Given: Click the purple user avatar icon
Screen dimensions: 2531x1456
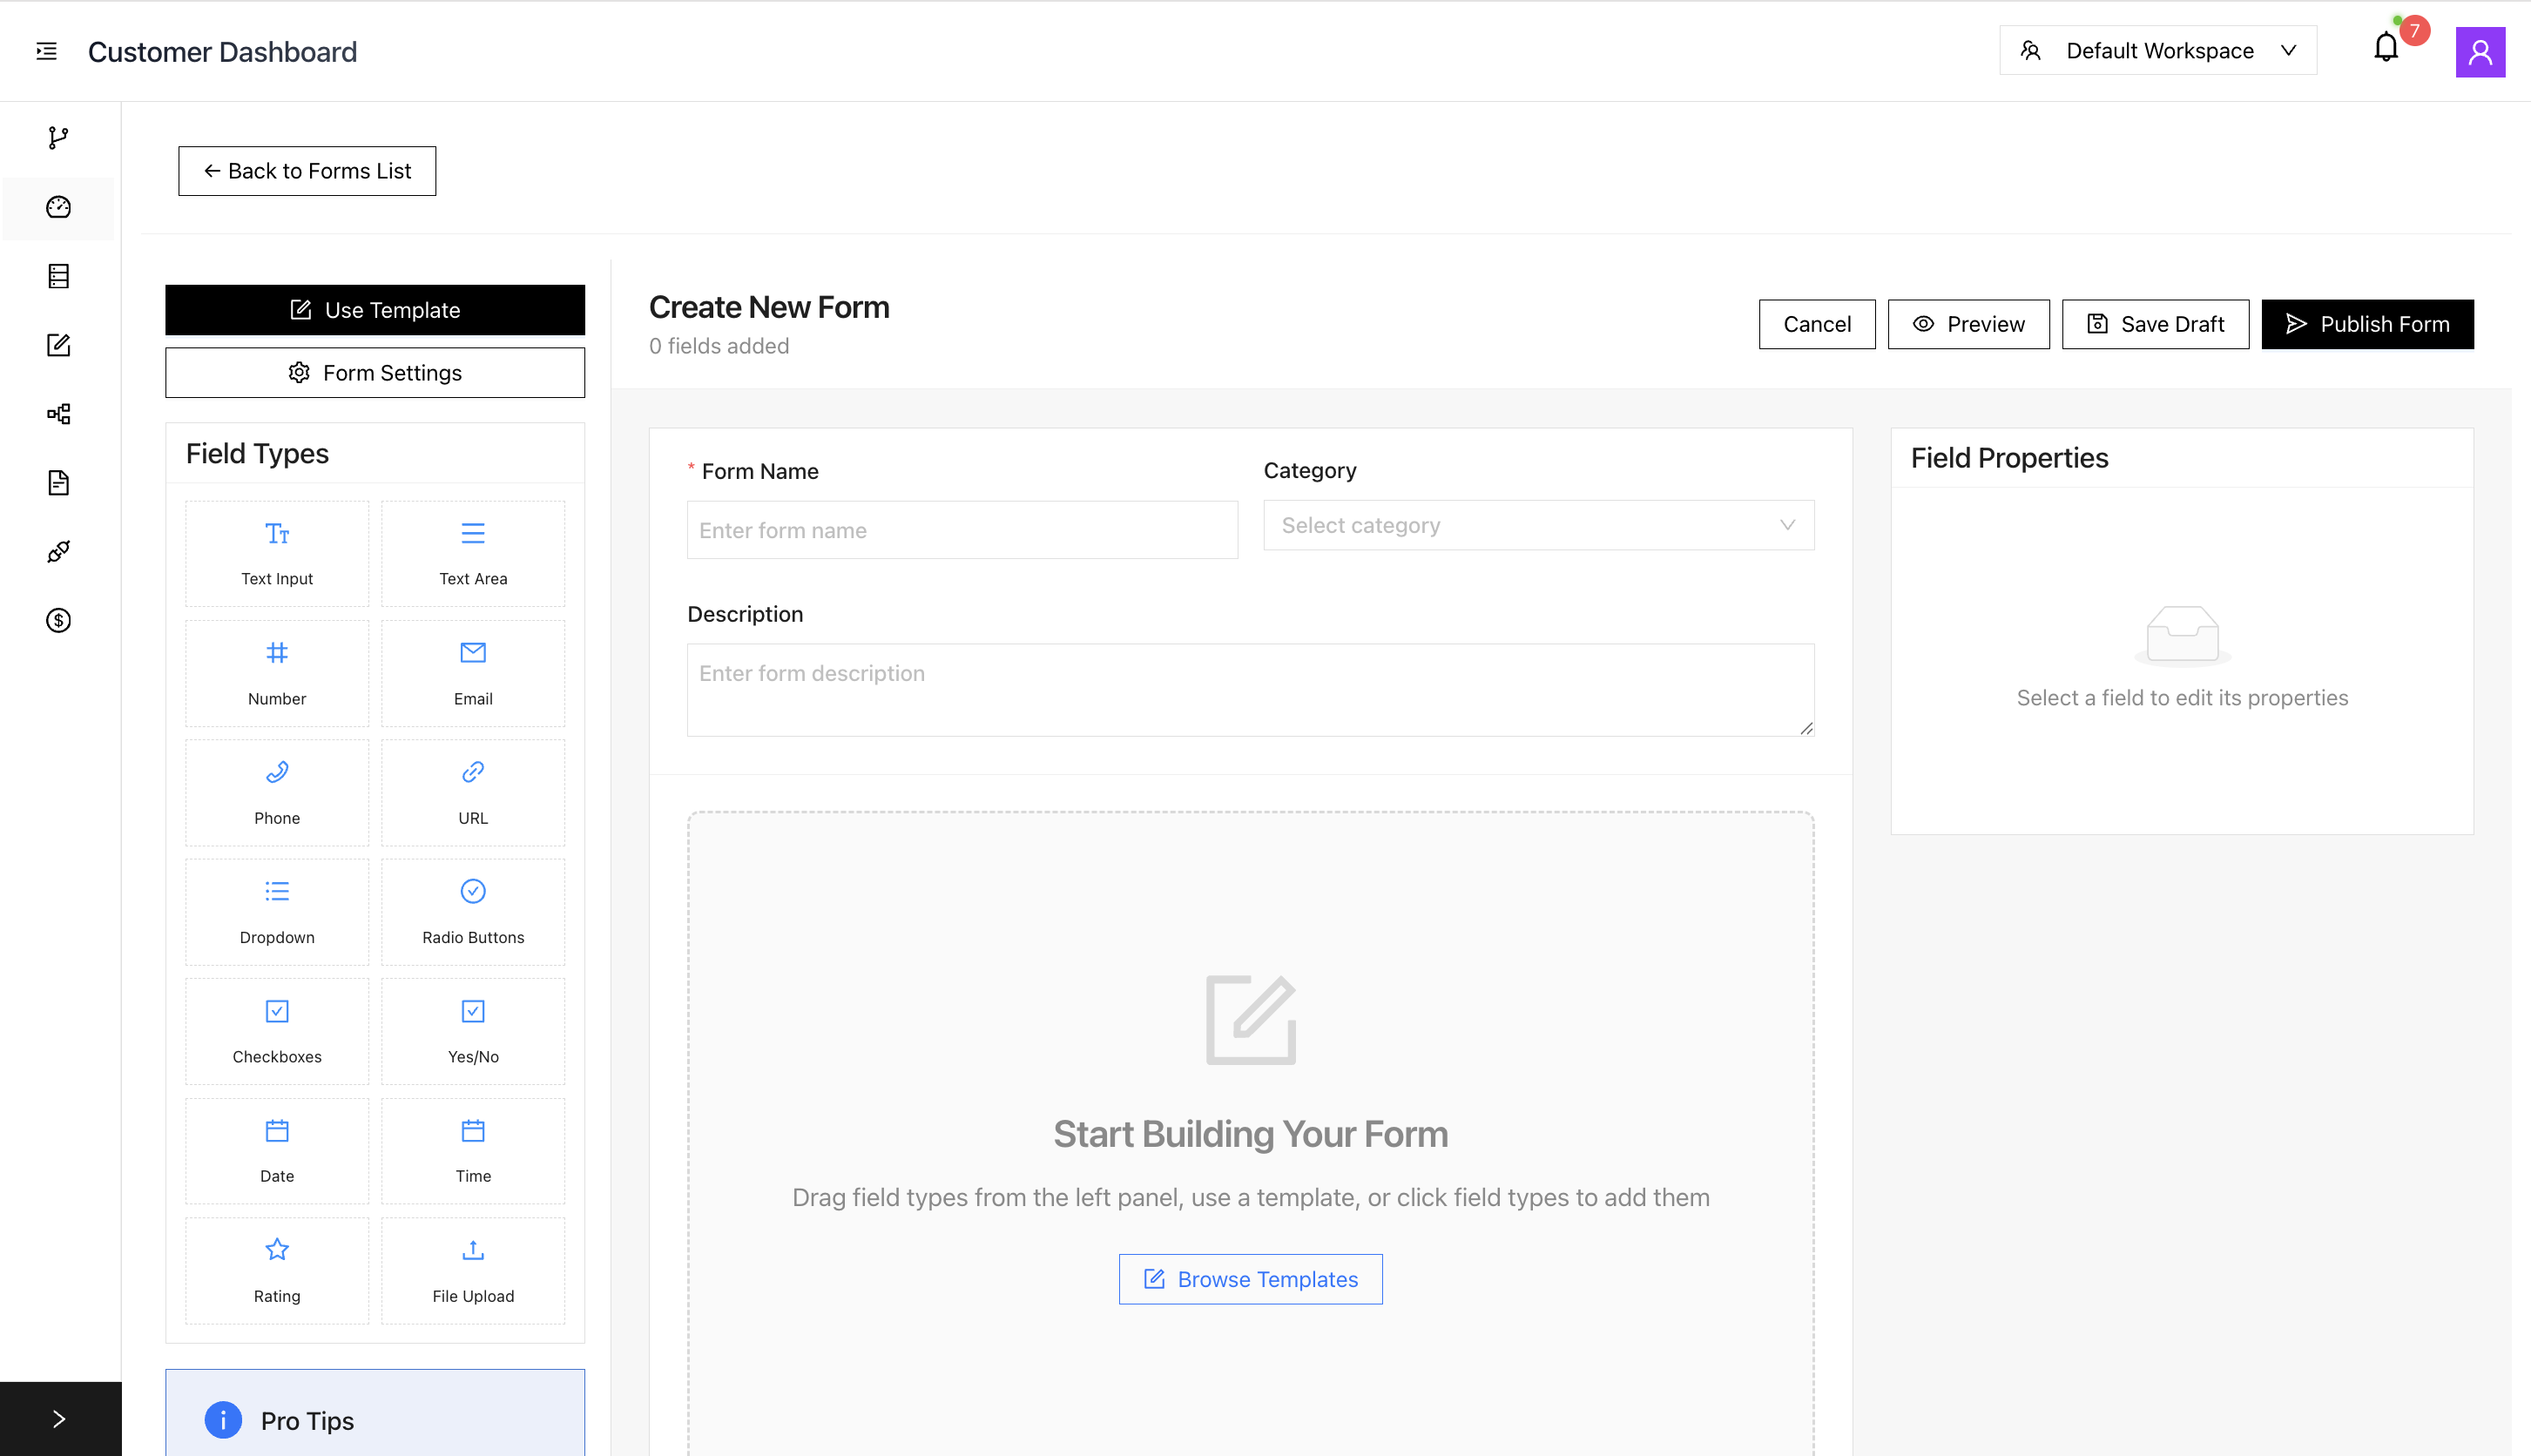Looking at the screenshot, I should point(2479,51).
